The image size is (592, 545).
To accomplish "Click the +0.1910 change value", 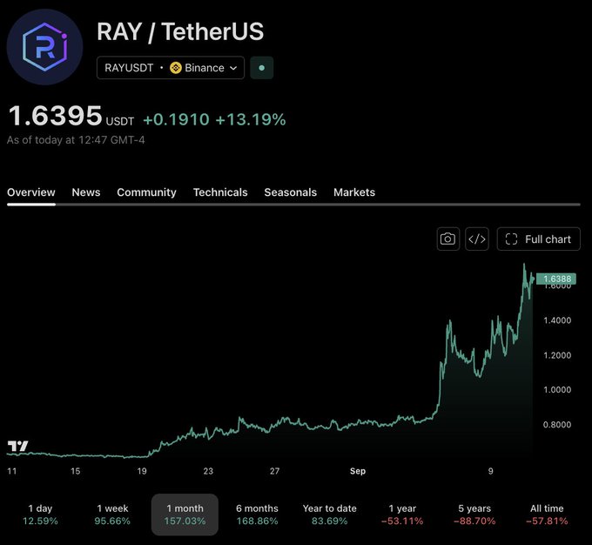I will (x=177, y=119).
